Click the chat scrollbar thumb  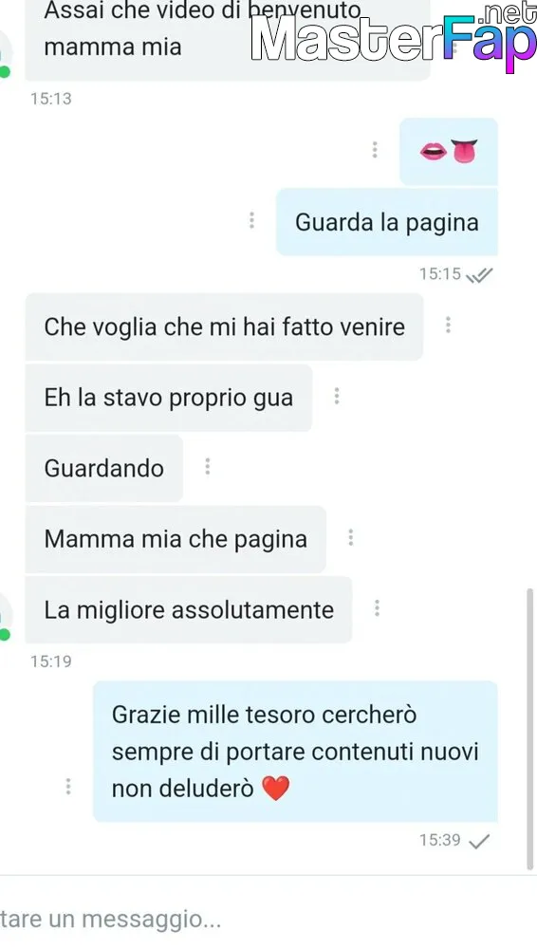pyautogui.click(x=530, y=729)
